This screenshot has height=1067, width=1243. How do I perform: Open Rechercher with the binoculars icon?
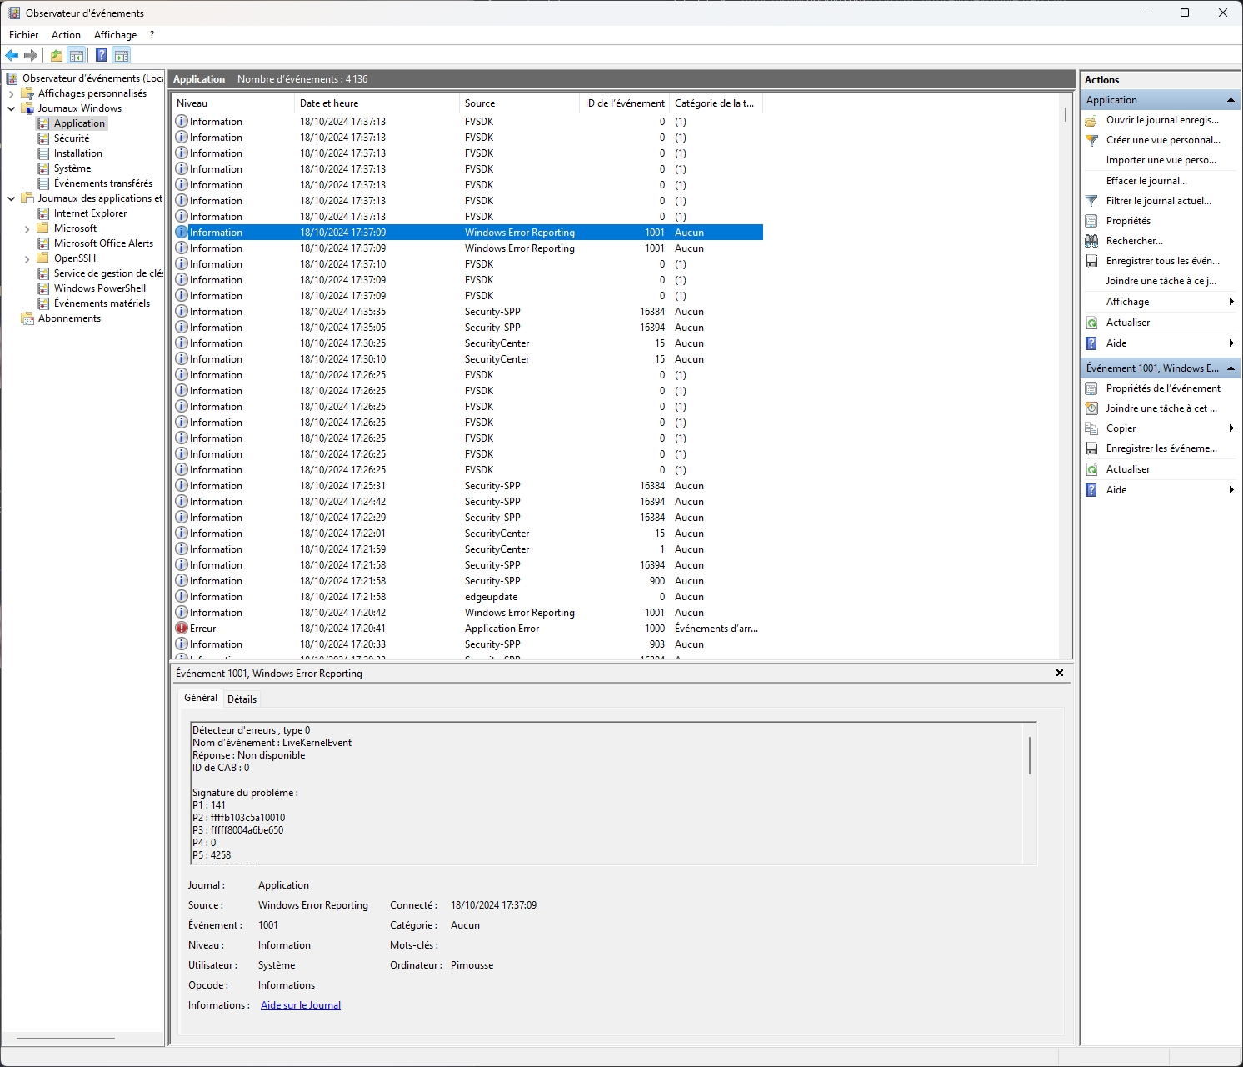tap(1091, 241)
